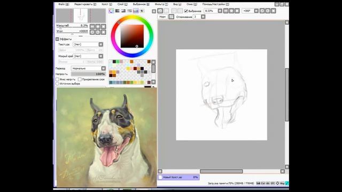The height and width of the screenshot is (192, 342).
Task: Click the undo arrow in toolbar
Action: pyautogui.click(x=160, y=11)
